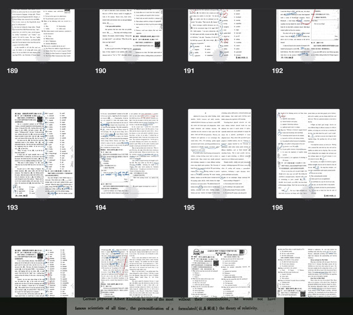The height and width of the screenshot is (315, 353).
Task: Select the page 195 thumbnail
Action: pos(220,154)
